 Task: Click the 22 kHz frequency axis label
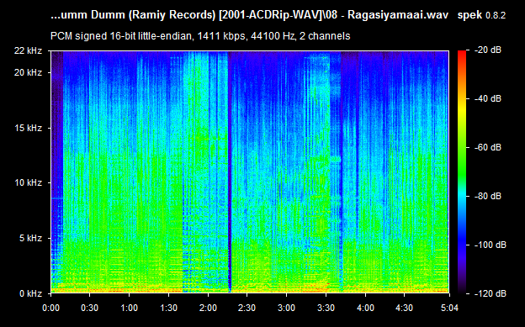[28, 51]
